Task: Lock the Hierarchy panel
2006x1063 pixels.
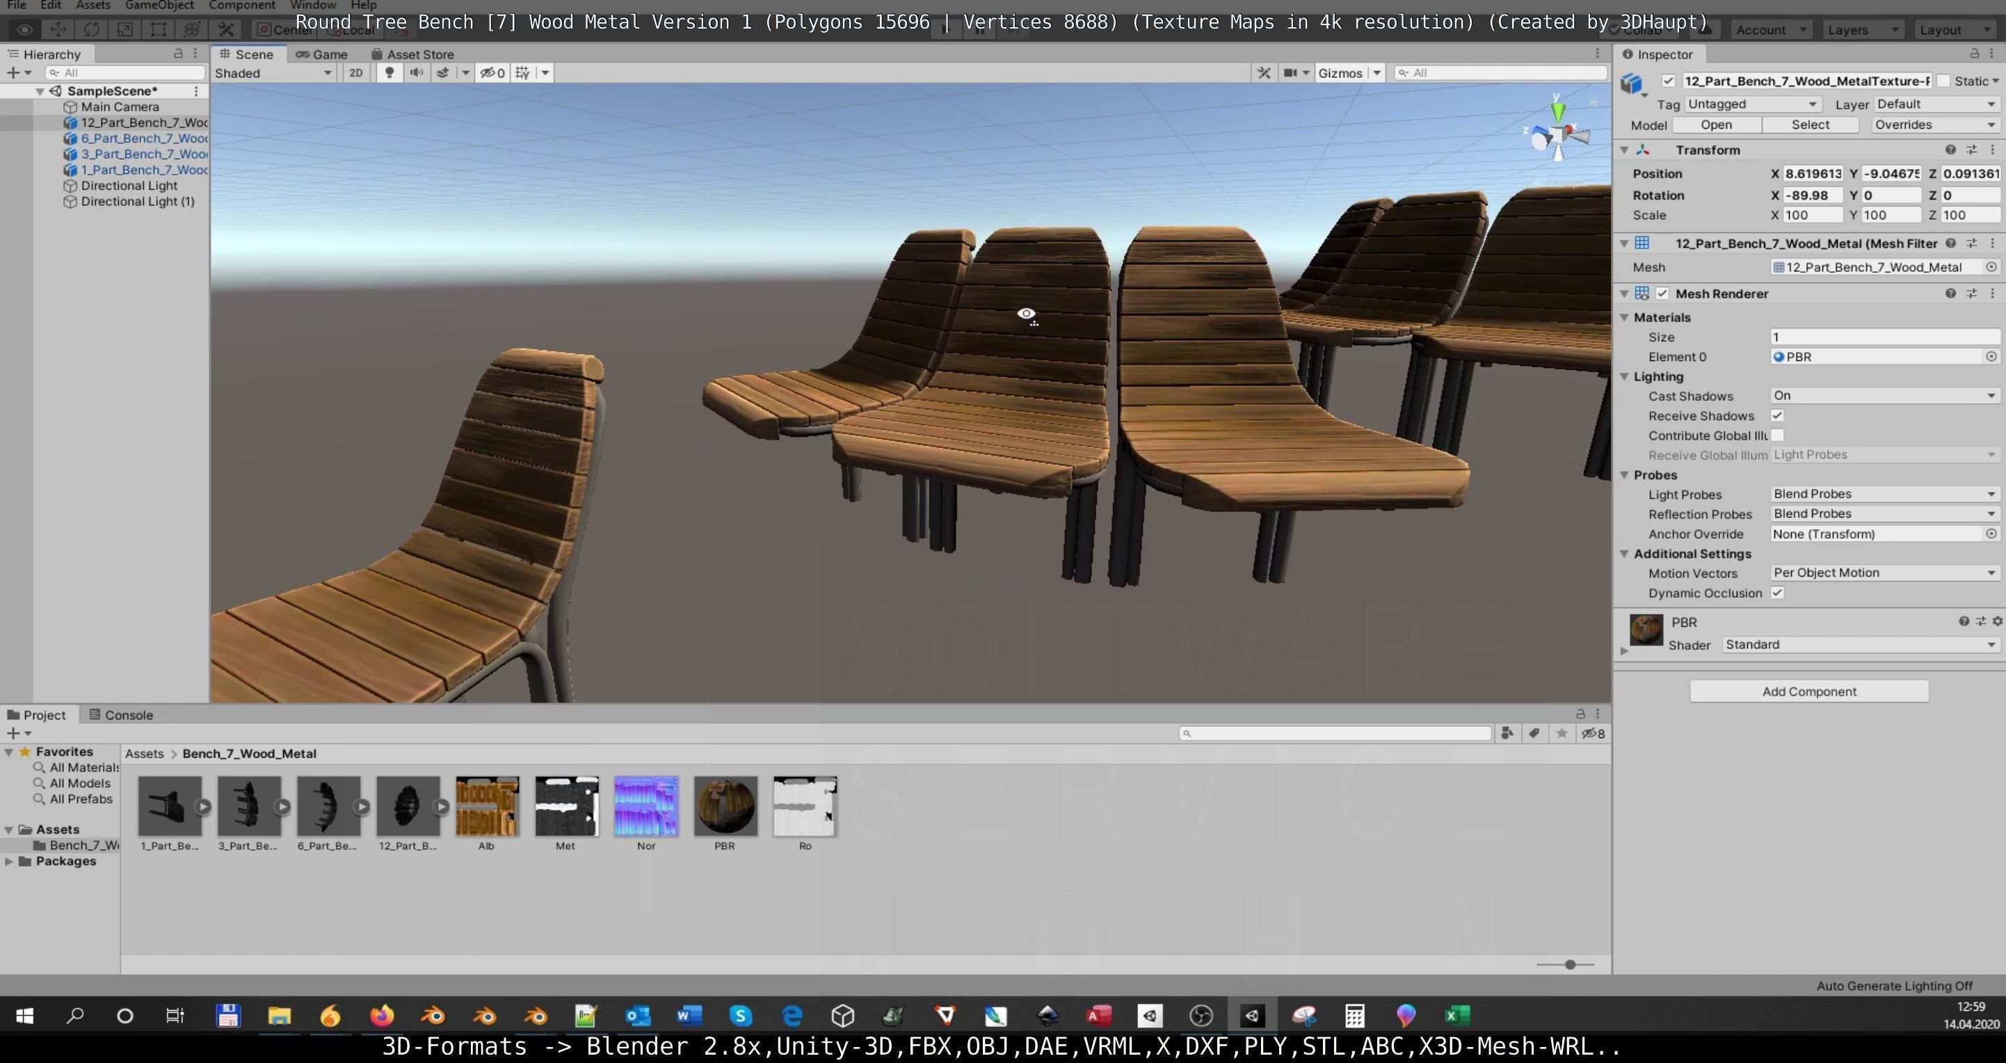Action: (x=177, y=53)
